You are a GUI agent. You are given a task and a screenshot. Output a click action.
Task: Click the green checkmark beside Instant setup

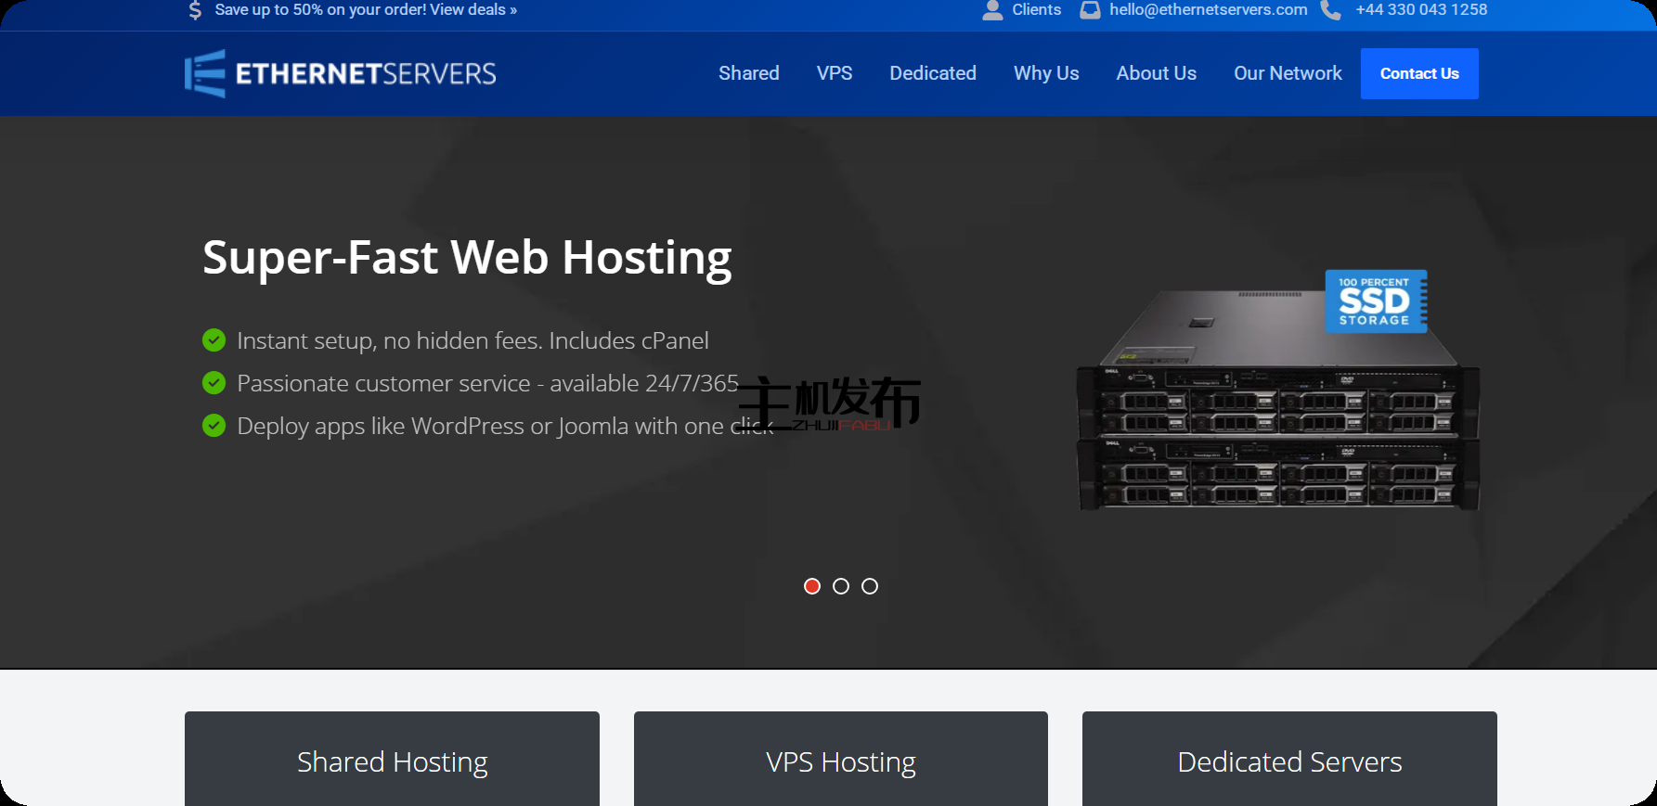tap(214, 340)
